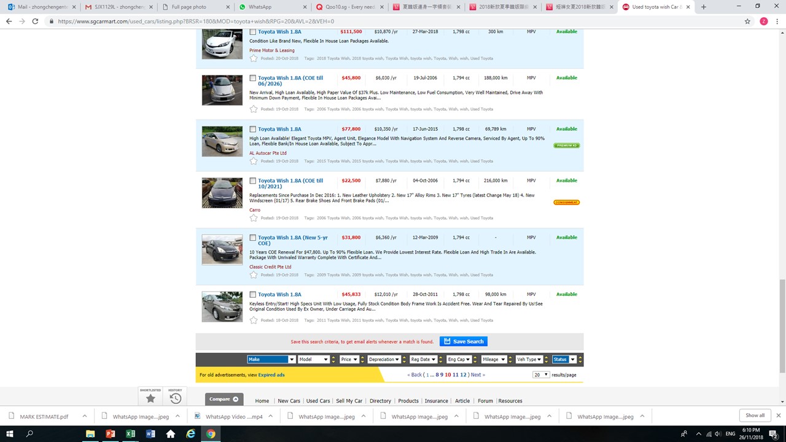
Task: Click the browser reload icon
Action: pyautogui.click(x=35, y=21)
